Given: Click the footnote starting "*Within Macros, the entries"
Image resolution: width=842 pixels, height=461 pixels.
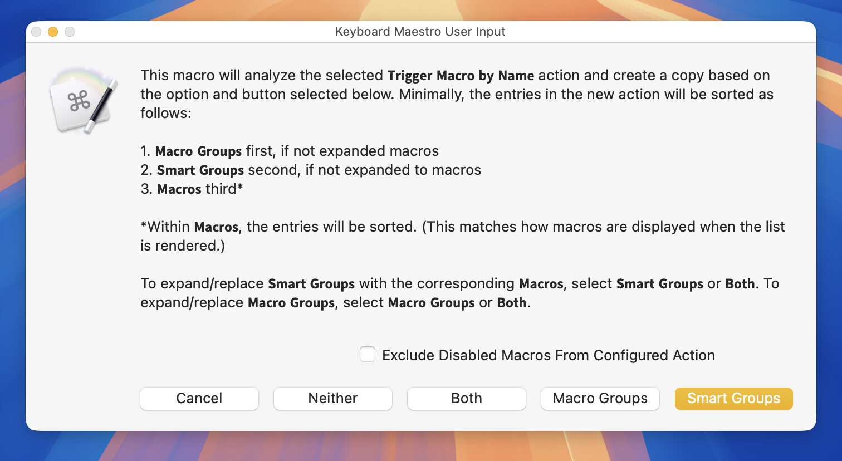Looking at the screenshot, I should coord(462,236).
